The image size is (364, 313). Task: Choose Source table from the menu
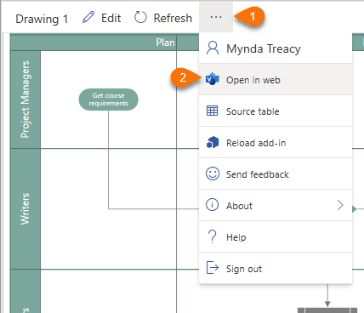[276, 111]
